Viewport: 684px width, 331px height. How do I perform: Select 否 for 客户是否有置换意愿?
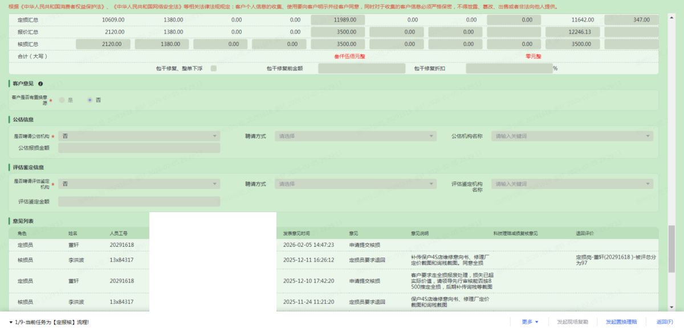[89, 100]
